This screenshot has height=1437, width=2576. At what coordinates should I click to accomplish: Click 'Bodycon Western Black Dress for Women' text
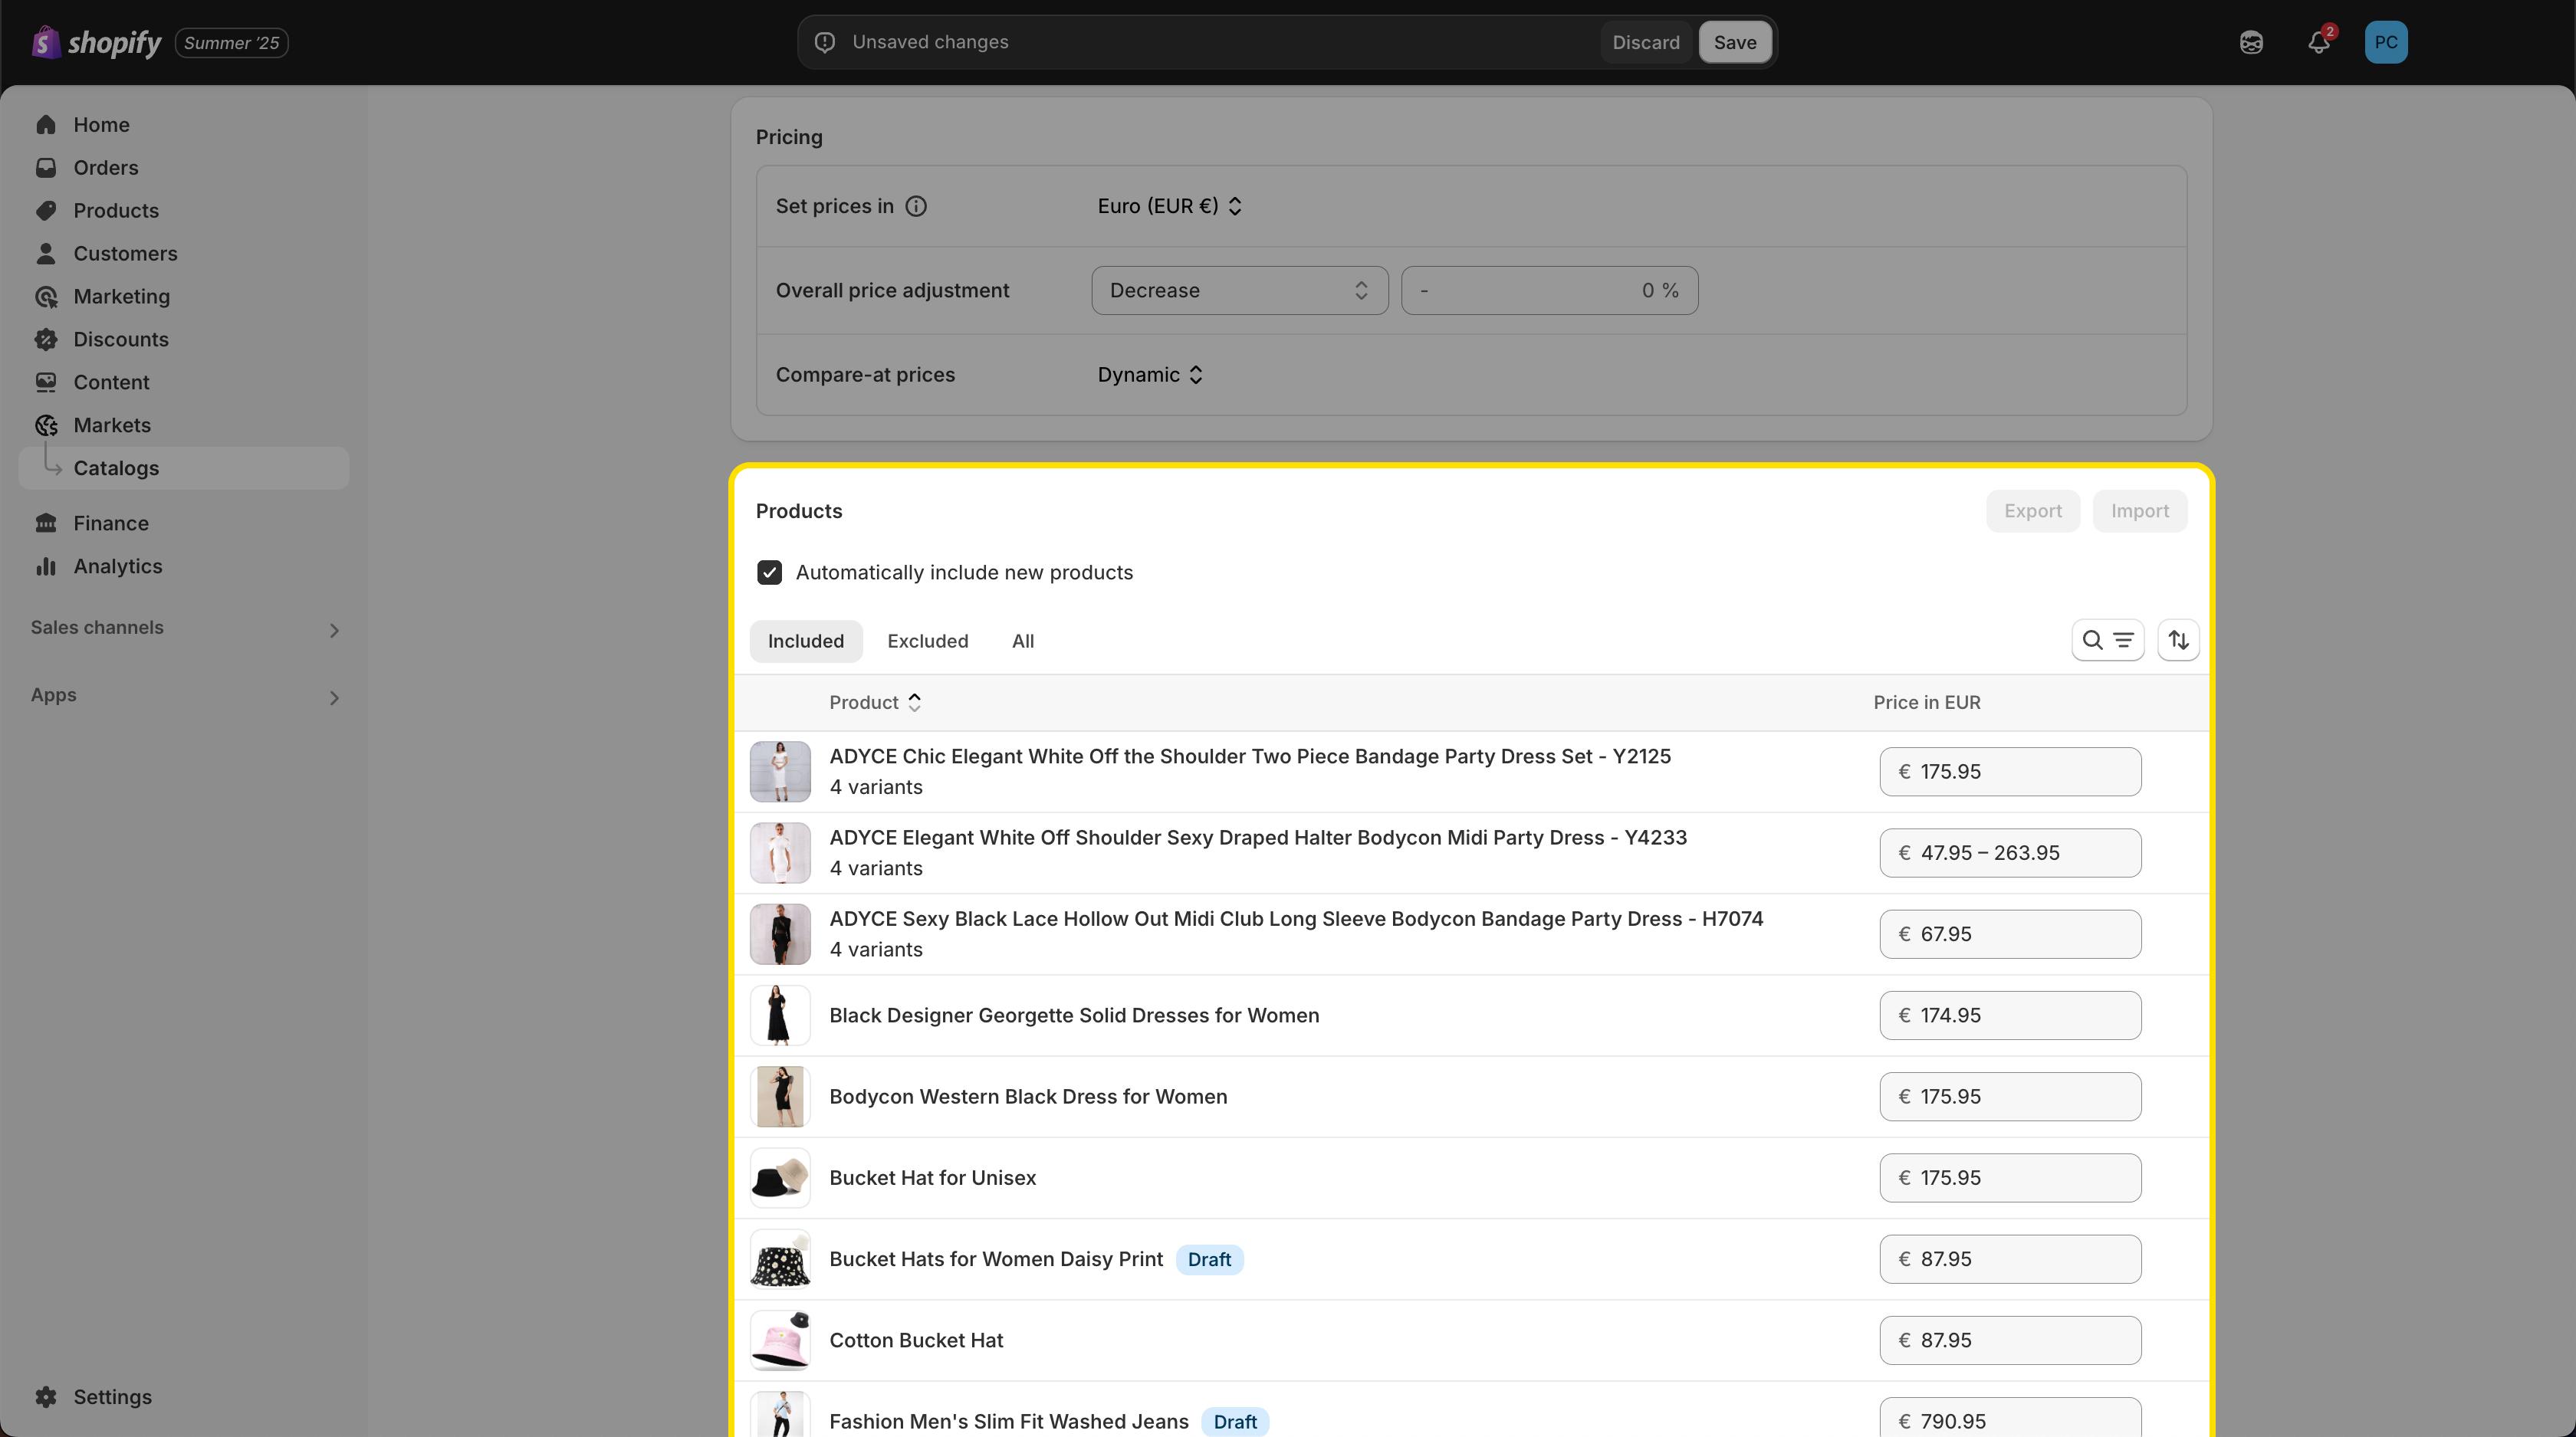pyautogui.click(x=1028, y=1097)
